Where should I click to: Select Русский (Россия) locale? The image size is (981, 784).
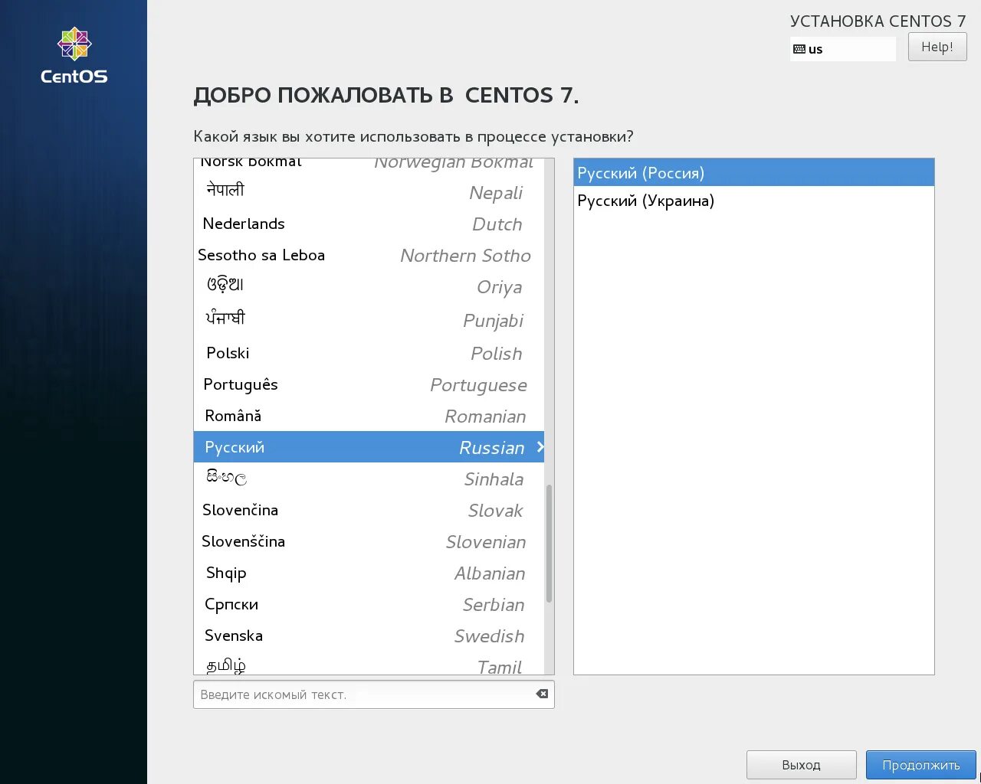pyautogui.click(x=753, y=173)
